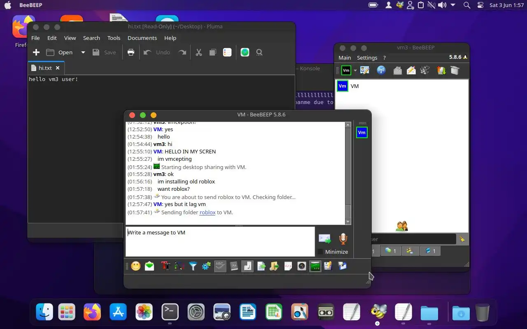Click the save chat floppy icon
The height and width of the screenshot is (329, 527).
[329, 266]
